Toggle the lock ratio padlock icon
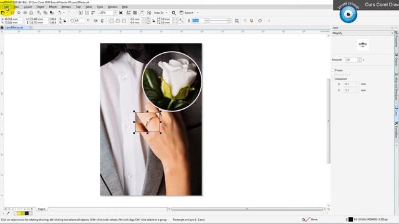 point(65,21)
